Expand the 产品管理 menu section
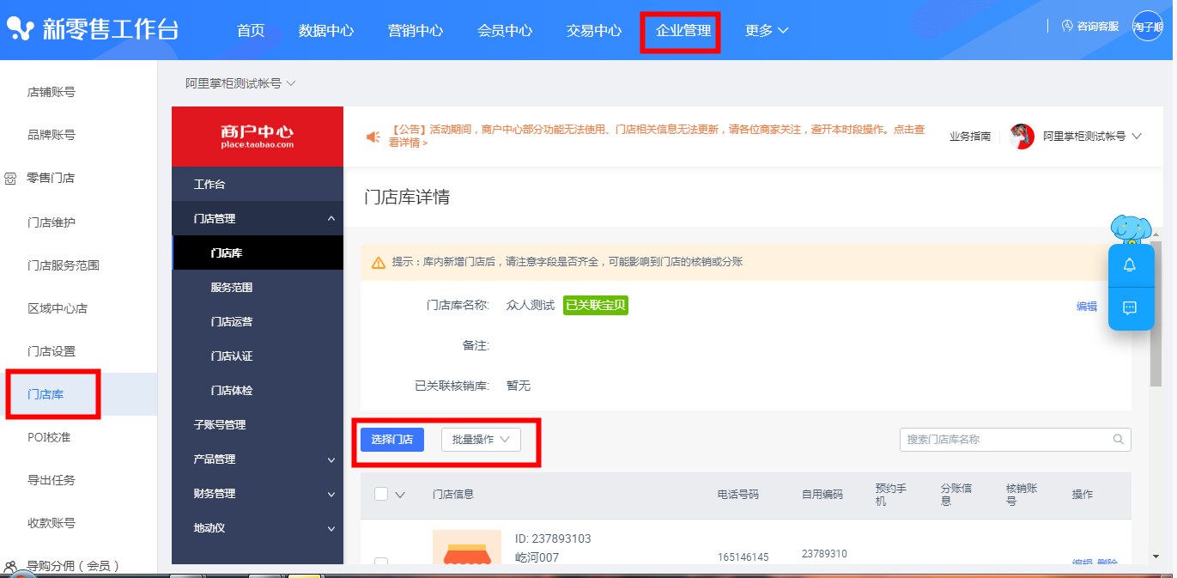Viewport: 1177px width, 578px height. 258,459
